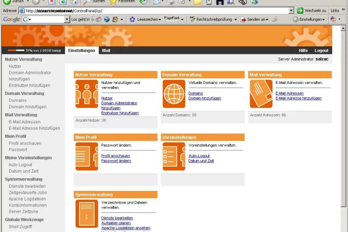Click the browser Home icon
This screenshot has width=348, height=232.
(x=74, y=2)
